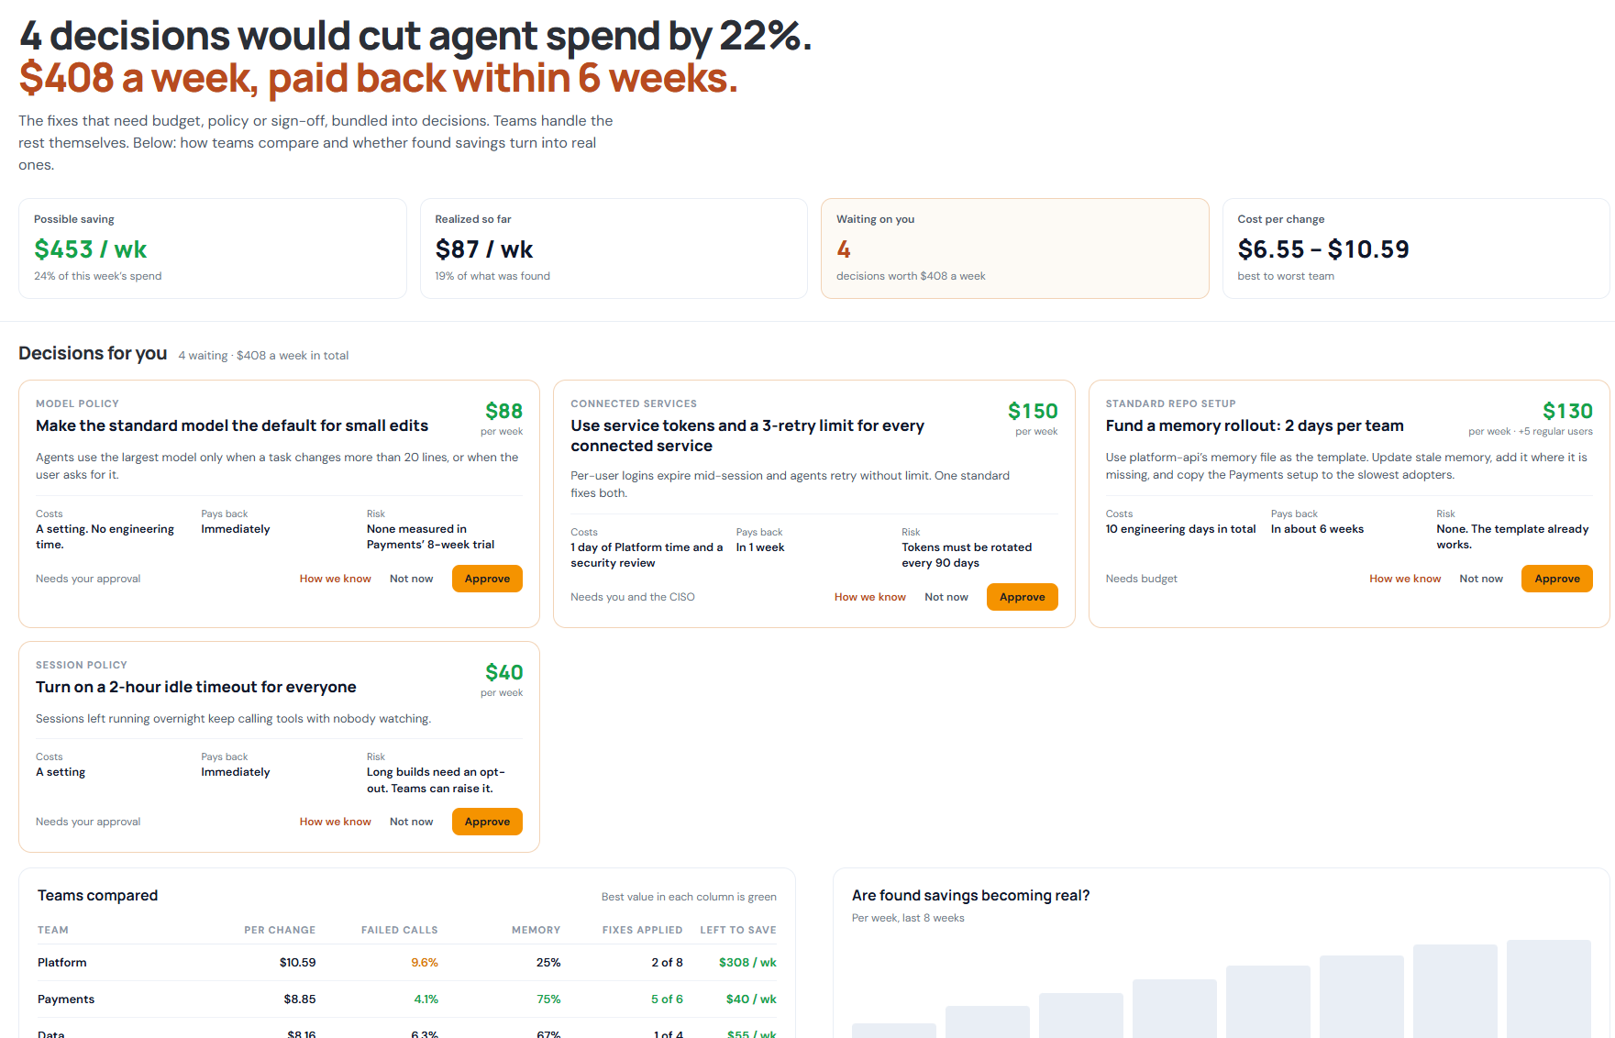Screen dimensions: 1615x1038
Task: Click the 'Teams compared' heading
Action: (97, 896)
